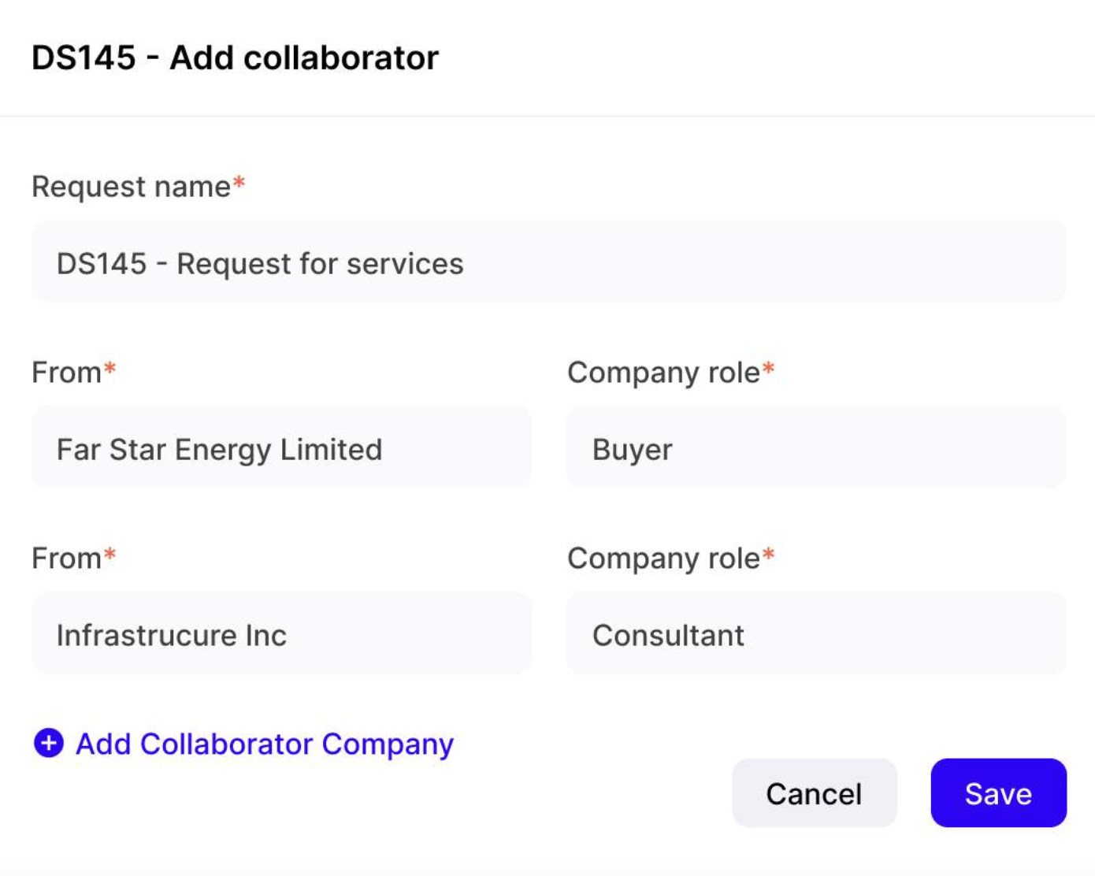1095x876 pixels.
Task: Open the Far Star Energy Limited company field
Action: coord(281,449)
